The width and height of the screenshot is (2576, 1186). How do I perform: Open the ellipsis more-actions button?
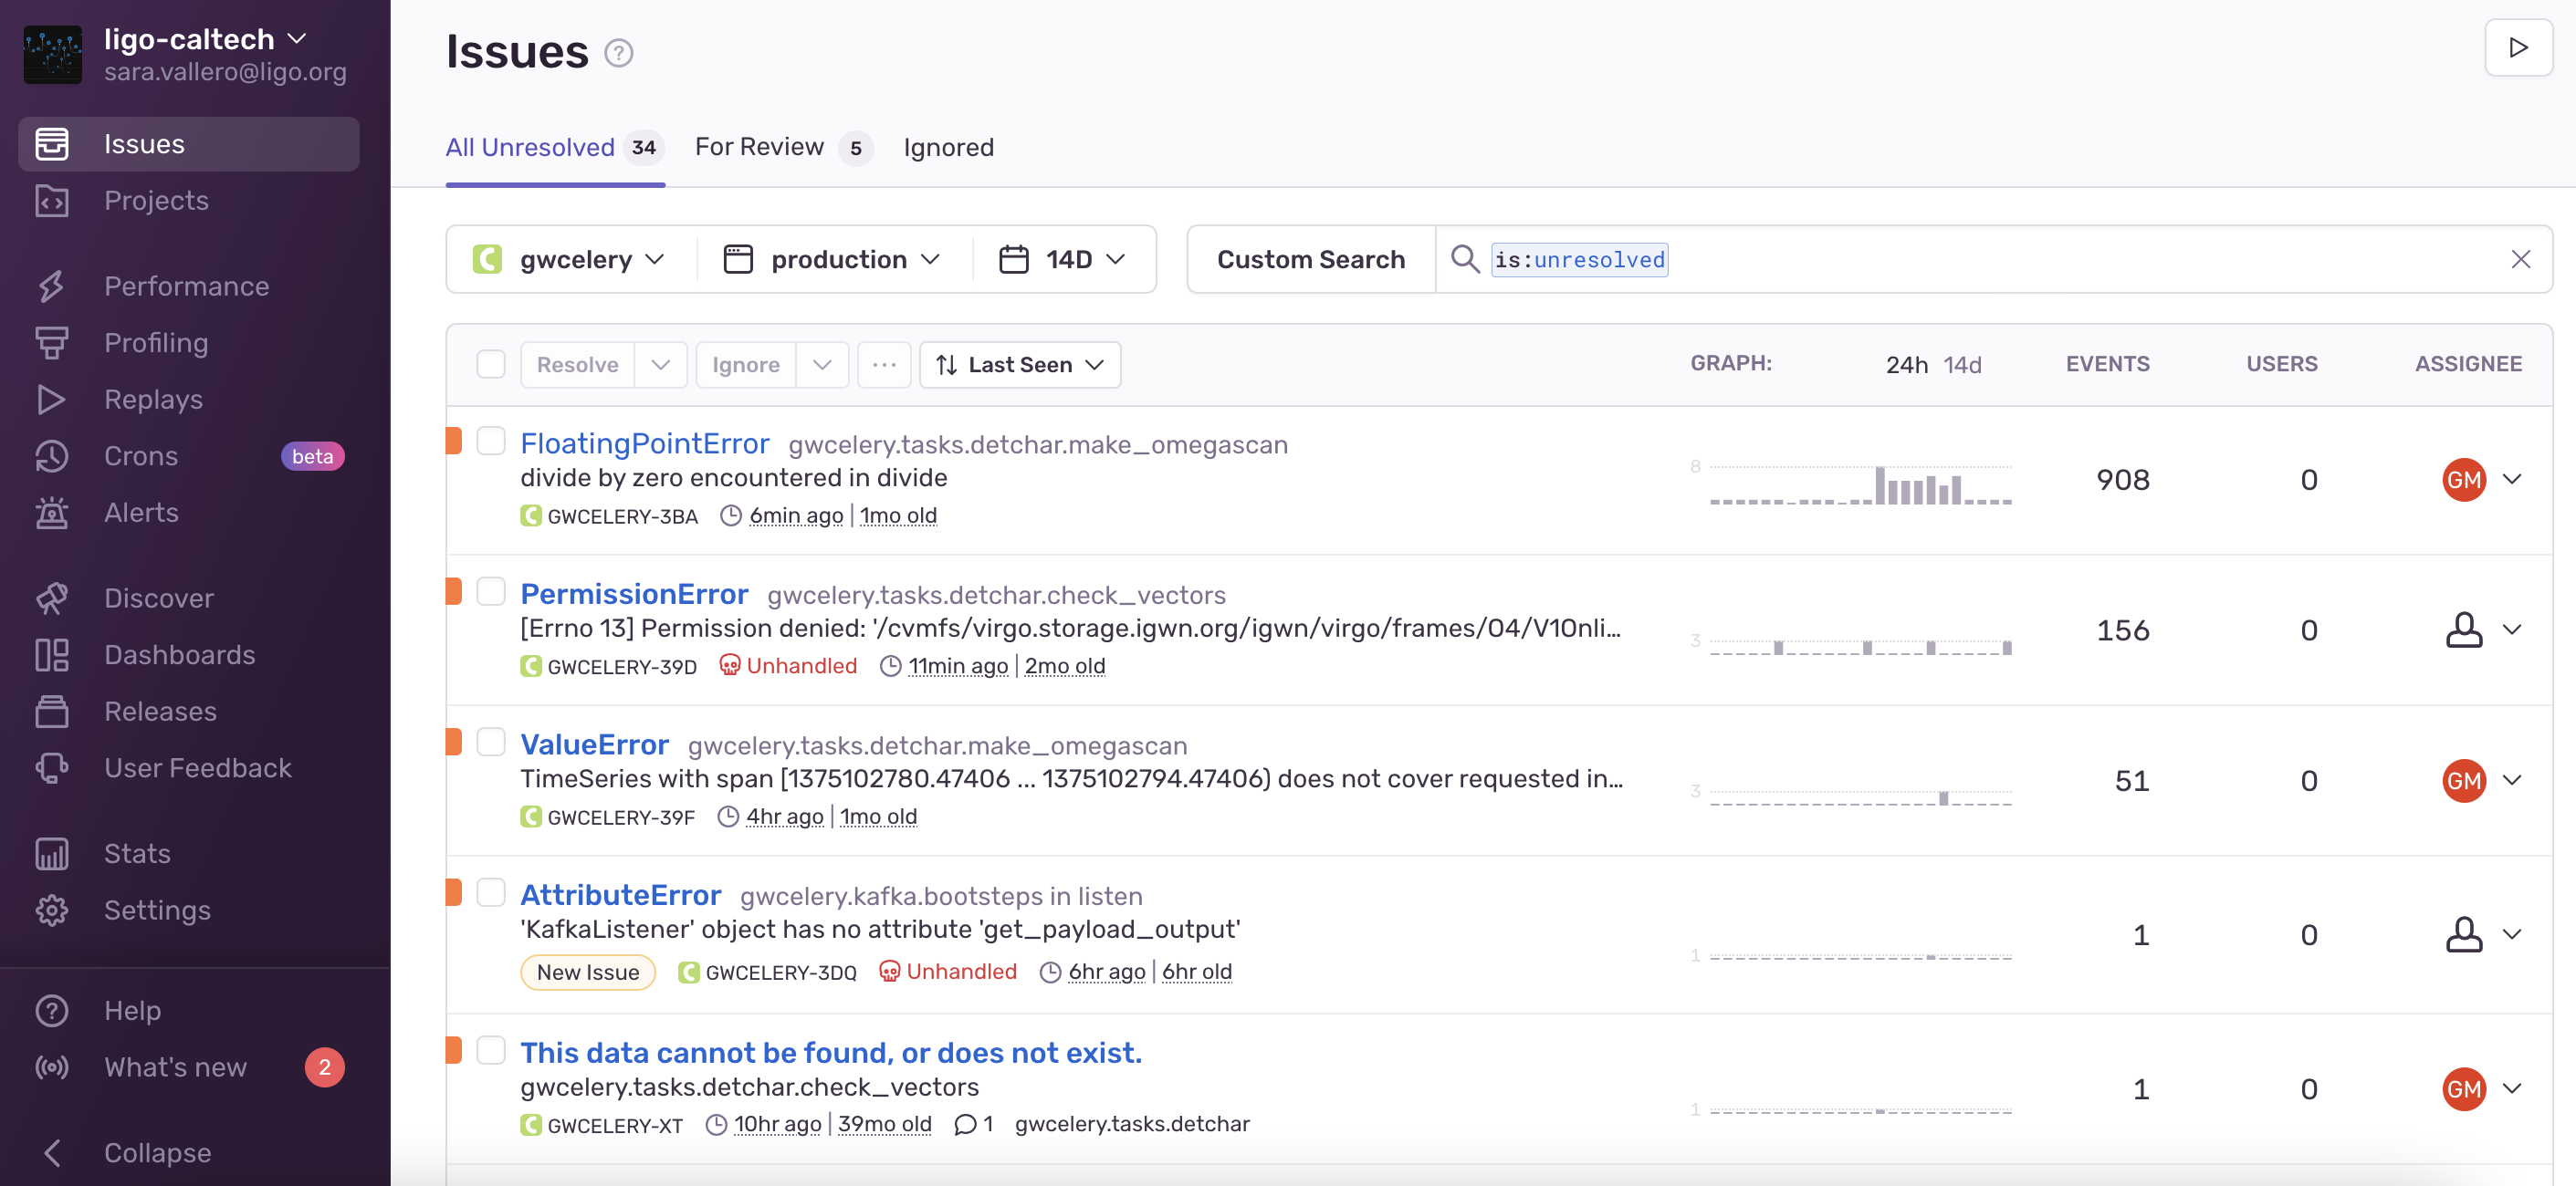884,365
